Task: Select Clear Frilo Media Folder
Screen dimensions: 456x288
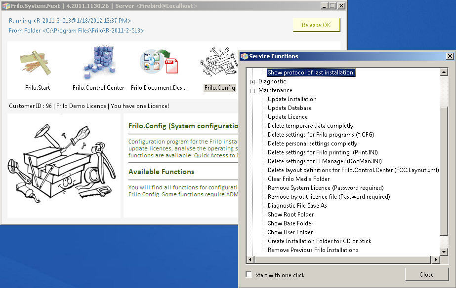Action: (x=298, y=179)
